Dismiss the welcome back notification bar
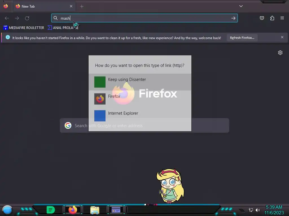The image size is (289, 216). (x=282, y=37)
